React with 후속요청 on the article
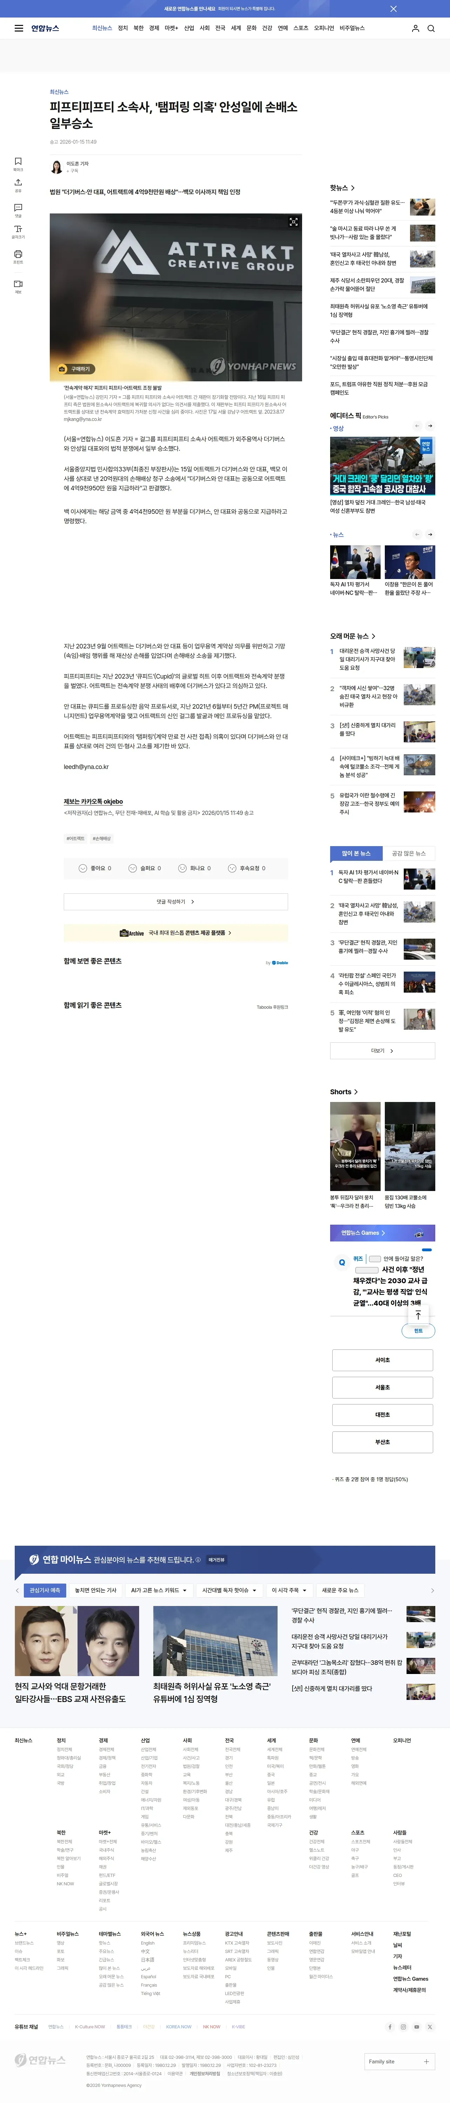450x2103 pixels. point(247,868)
